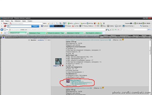Screen dimensions: 152x95
Task: Click the browser Back button
Action: [2, 30]
